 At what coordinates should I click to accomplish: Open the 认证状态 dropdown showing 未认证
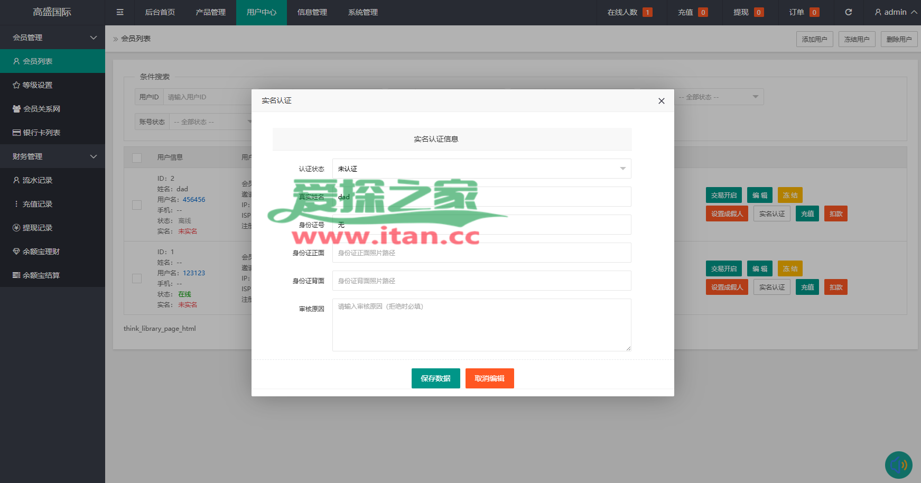(481, 169)
